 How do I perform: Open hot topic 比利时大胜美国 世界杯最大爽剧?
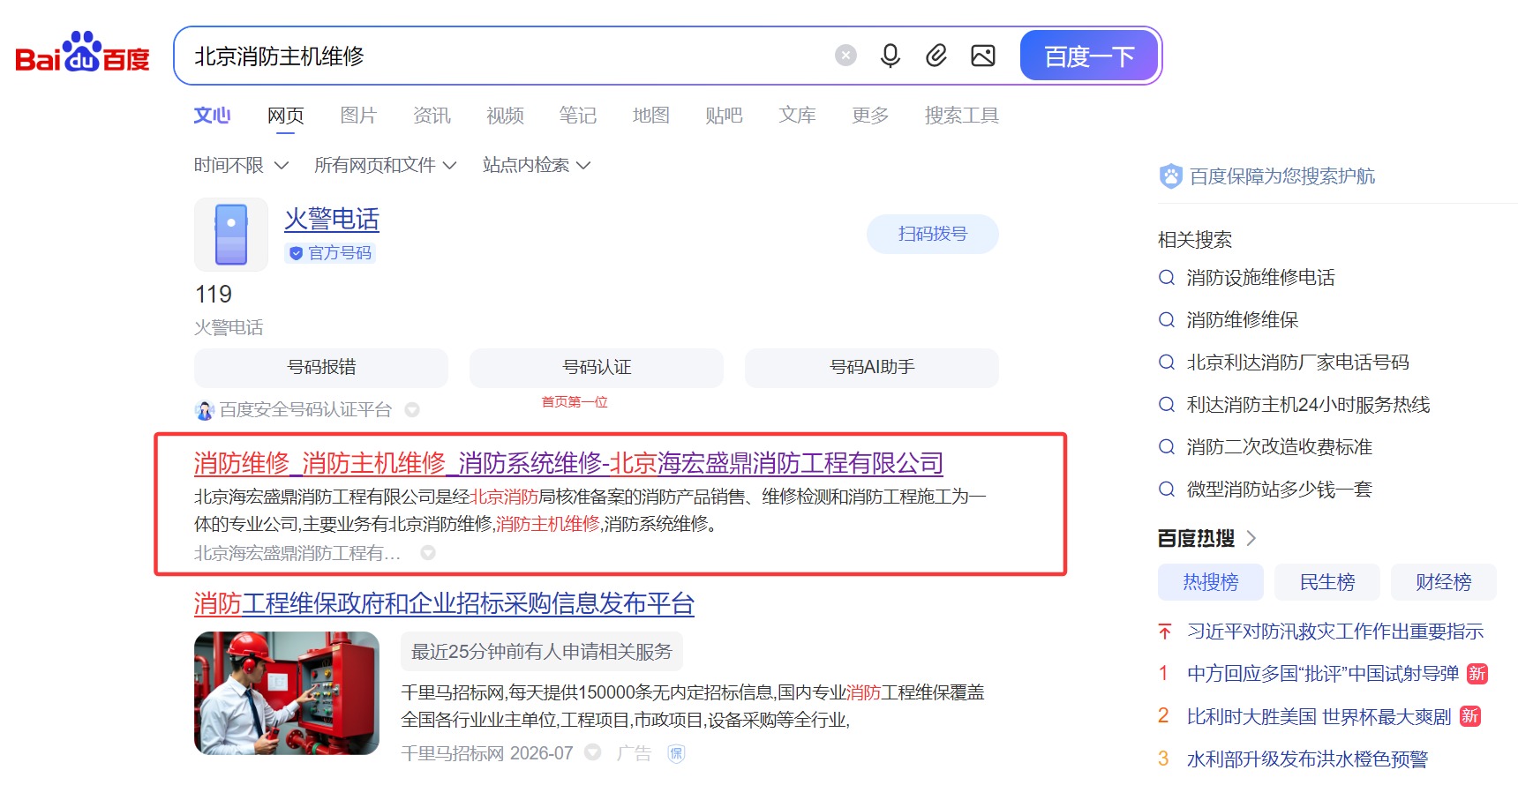pyautogui.click(x=1319, y=716)
